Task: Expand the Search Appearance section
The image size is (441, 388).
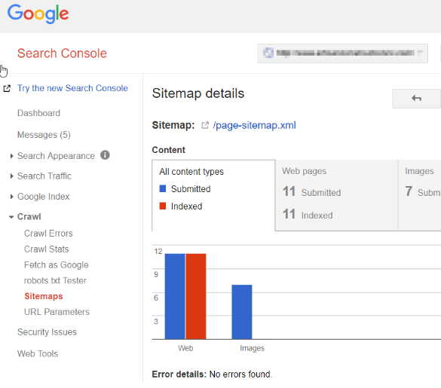Action: tap(11, 156)
